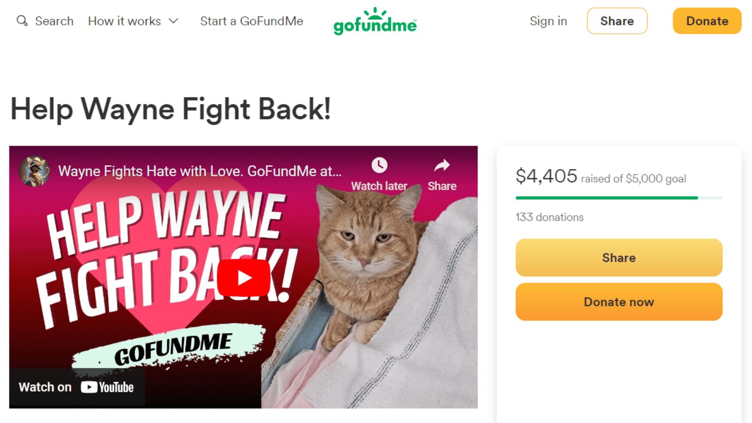Click the Share button next to Donate
This screenshot has height=423, width=752.
coord(617,21)
